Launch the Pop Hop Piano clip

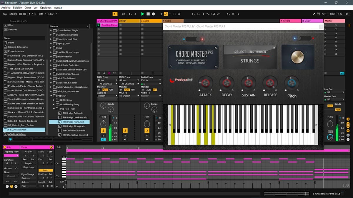coord(99,25)
